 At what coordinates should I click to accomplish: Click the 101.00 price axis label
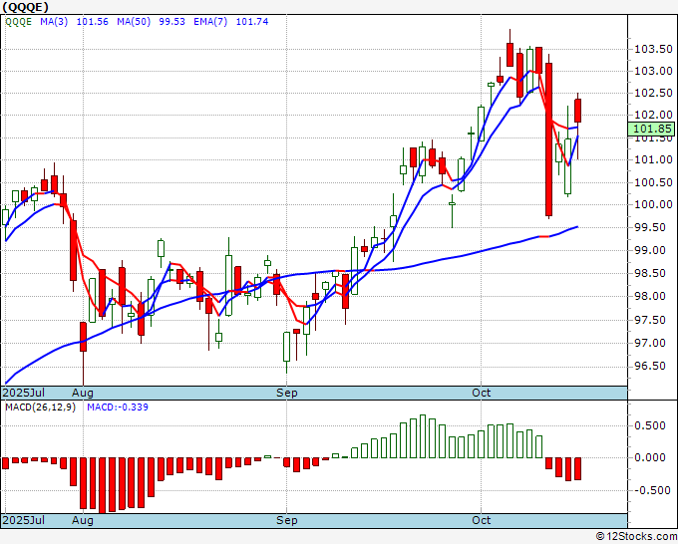click(653, 159)
